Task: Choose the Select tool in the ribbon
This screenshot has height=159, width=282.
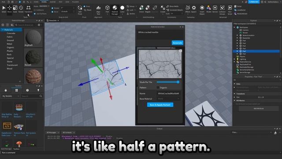Action: click(x=4, y=9)
